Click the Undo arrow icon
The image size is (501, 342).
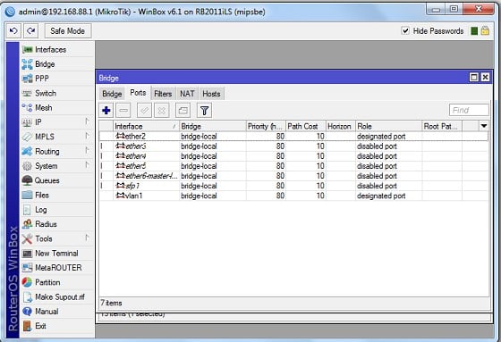13,31
